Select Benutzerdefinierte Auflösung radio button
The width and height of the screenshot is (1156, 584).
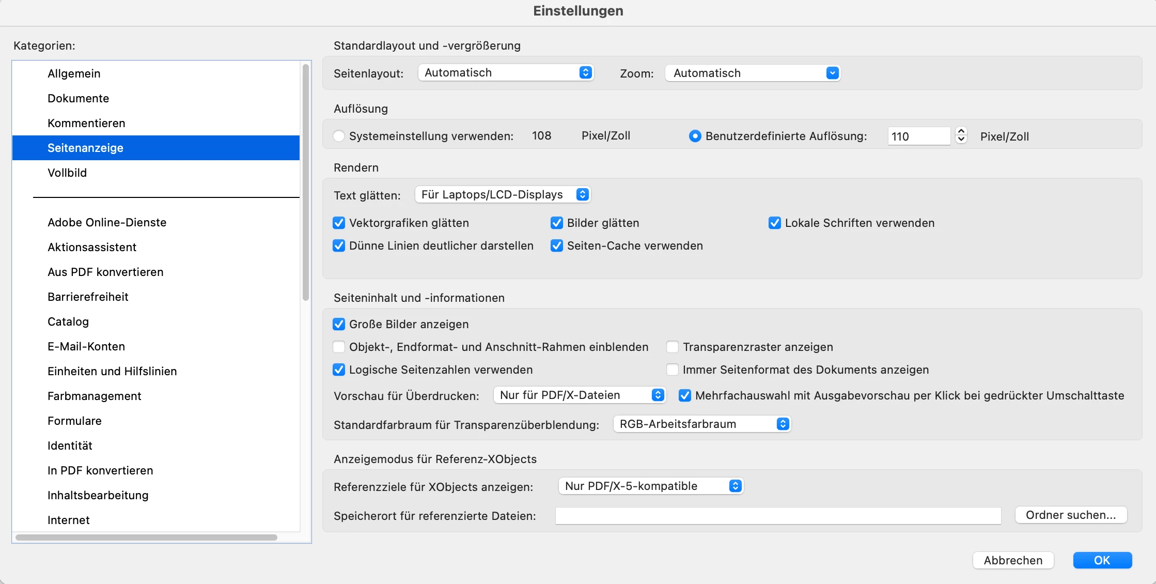pos(695,136)
